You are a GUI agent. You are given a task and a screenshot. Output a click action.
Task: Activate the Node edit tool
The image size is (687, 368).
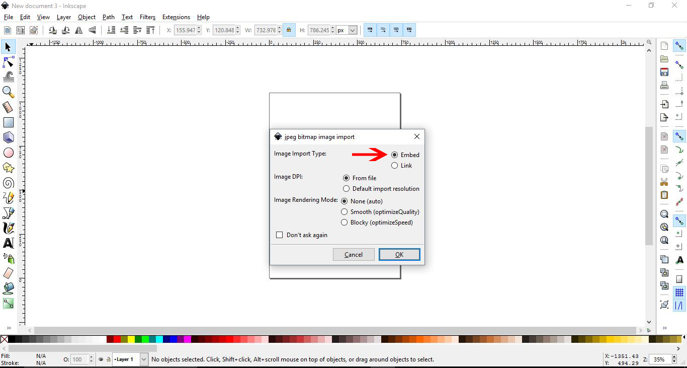8,62
